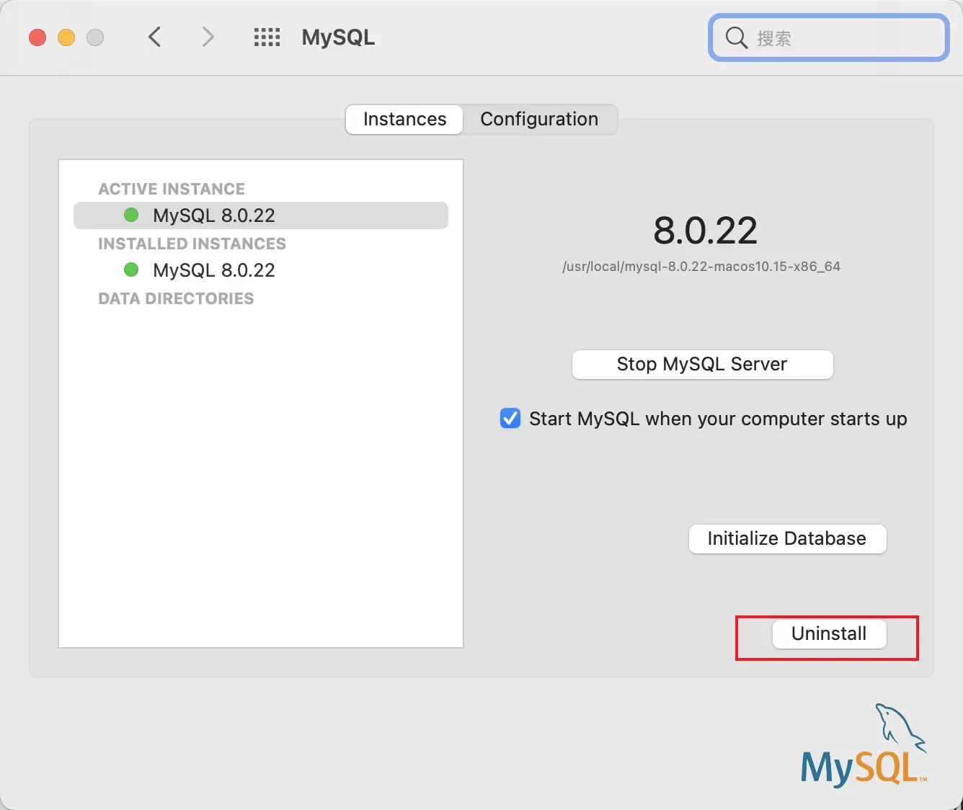Click the magnifier icon in search field

click(736, 37)
